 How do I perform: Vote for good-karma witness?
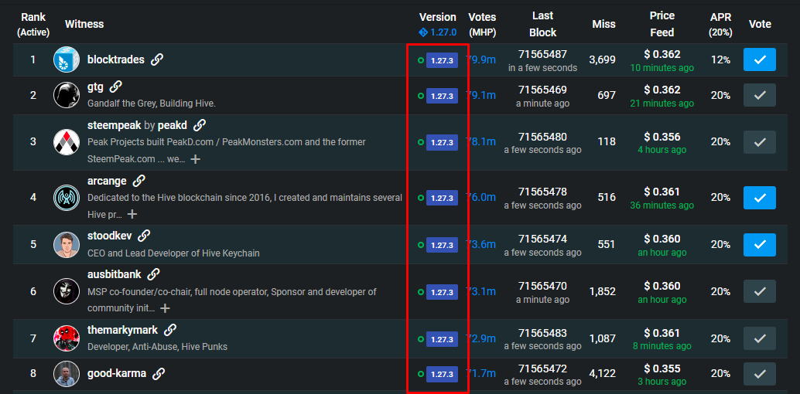760,374
